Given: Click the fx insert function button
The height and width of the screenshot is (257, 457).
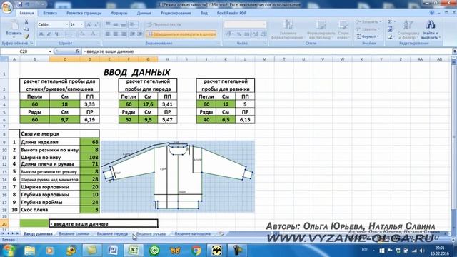Looking at the screenshot, I should click(x=77, y=51).
